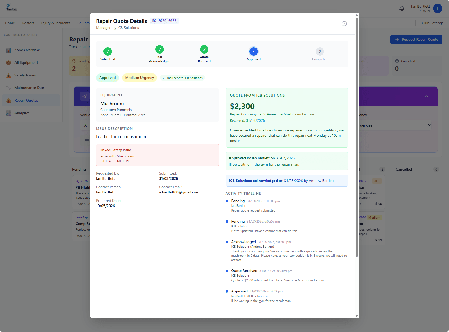
Task: Click Request Repair Quote button
Action: point(416,39)
